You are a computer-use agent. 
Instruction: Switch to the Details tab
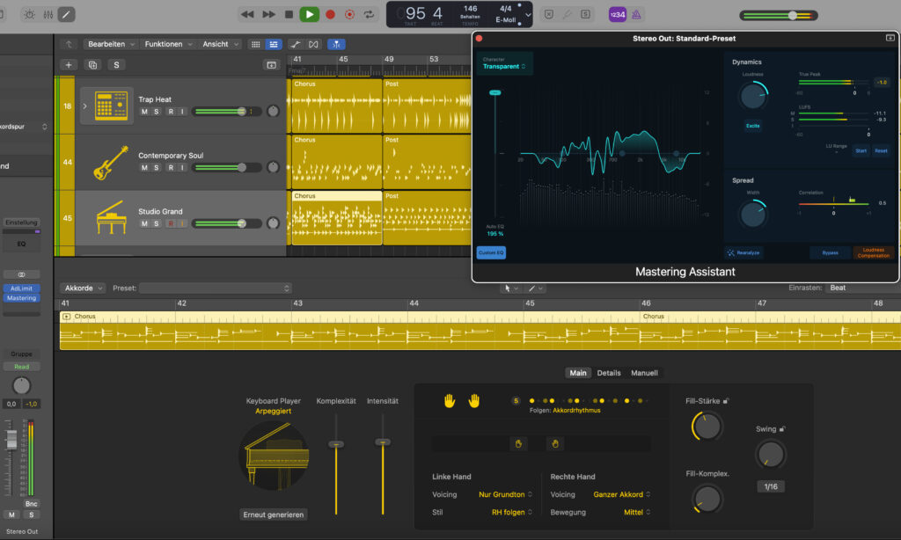tap(609, 373)
